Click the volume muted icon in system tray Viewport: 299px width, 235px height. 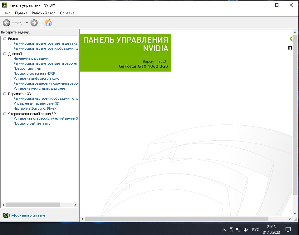[x=246, y=230]
